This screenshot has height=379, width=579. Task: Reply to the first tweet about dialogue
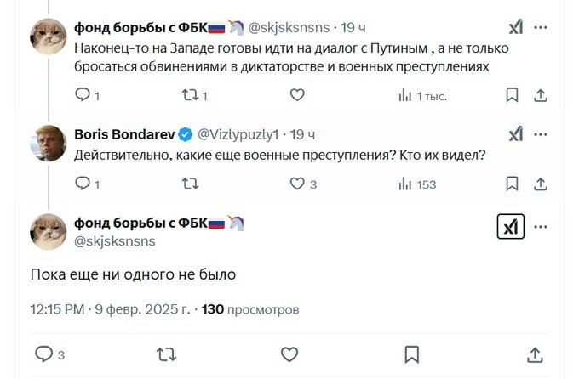(83, 95)
